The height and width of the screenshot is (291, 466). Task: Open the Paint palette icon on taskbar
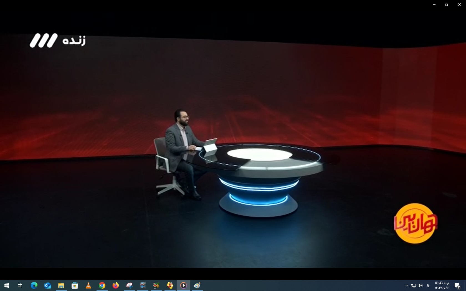[197, 285]
